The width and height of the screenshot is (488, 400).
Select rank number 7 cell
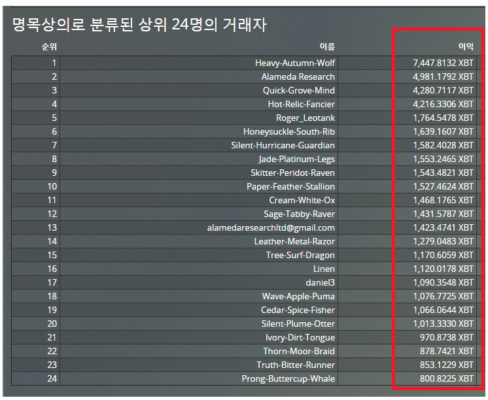point(36,145)
